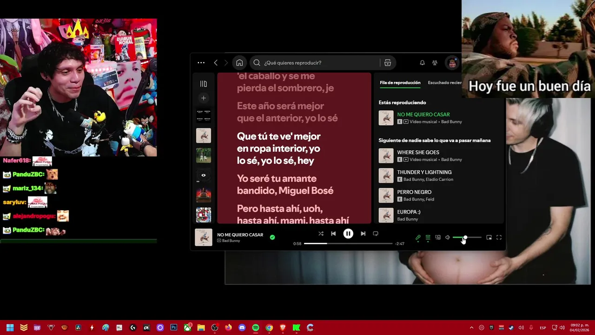This screenshot has height=335, width=595.
Task: Go back to the previous track
Action: (x=333, y=234)
